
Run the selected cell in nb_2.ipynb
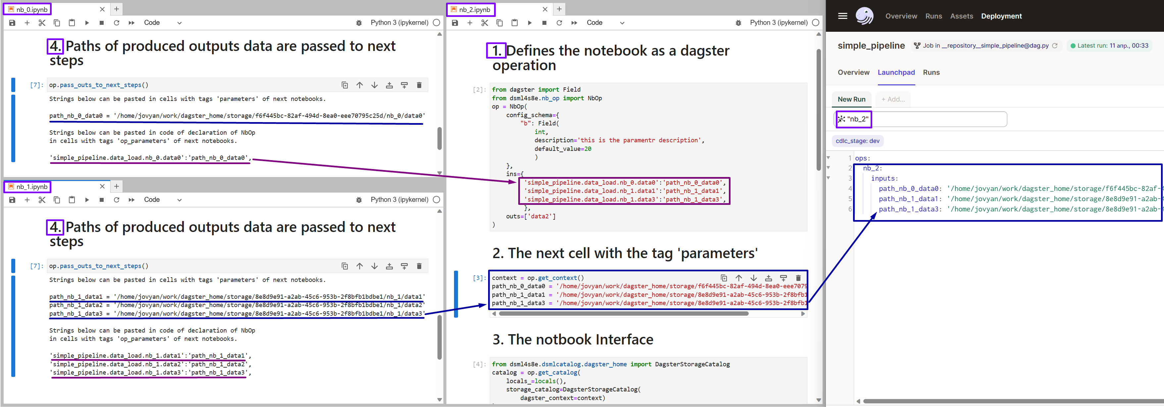click(530, 23)
